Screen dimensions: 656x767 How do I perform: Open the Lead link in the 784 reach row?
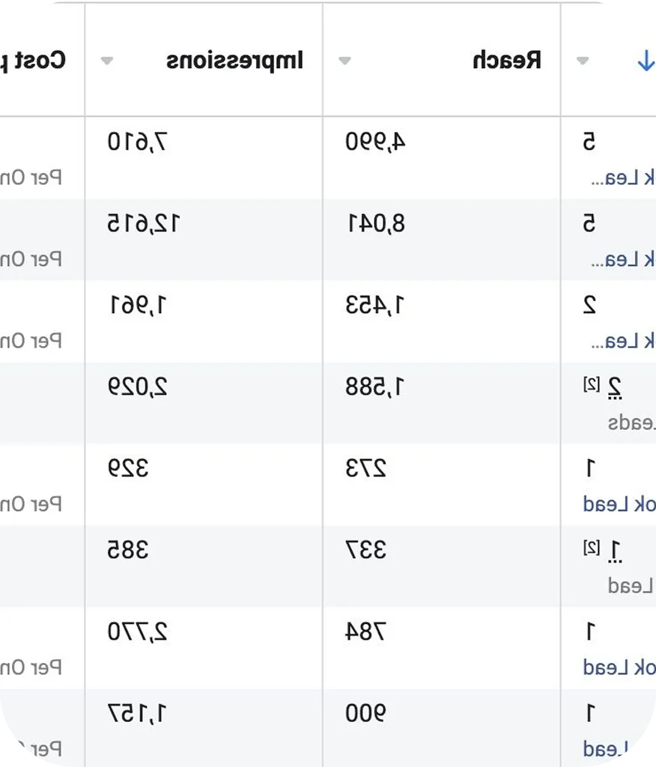click(x=619, y=667)
